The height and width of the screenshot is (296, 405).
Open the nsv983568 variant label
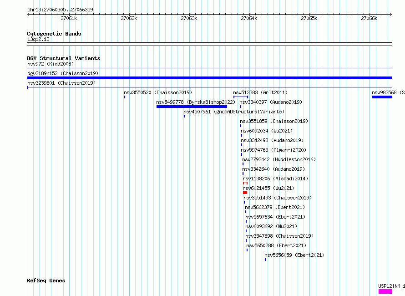388,92
